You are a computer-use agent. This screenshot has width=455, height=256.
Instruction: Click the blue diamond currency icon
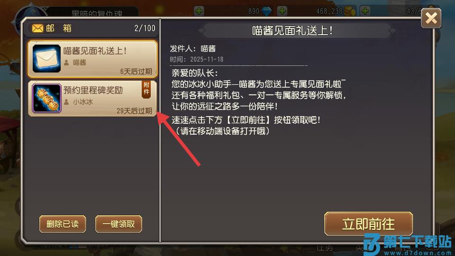266,11
